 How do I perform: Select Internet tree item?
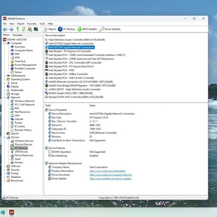(19, 119)
